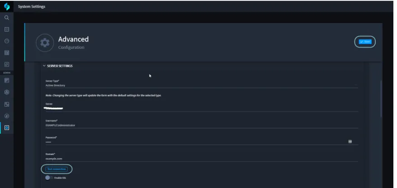Click the gear icon beside Advanced heading
This screenshot has width=397, height=188.
coord(45,43)
